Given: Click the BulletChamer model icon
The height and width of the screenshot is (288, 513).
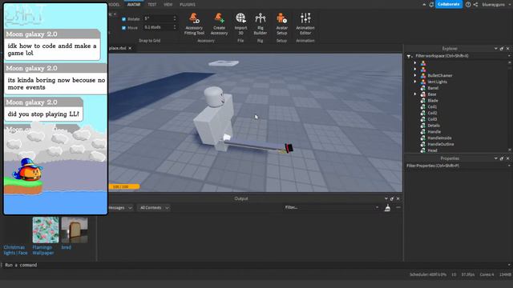Looking at the screenshot, I should pos(423,75).
